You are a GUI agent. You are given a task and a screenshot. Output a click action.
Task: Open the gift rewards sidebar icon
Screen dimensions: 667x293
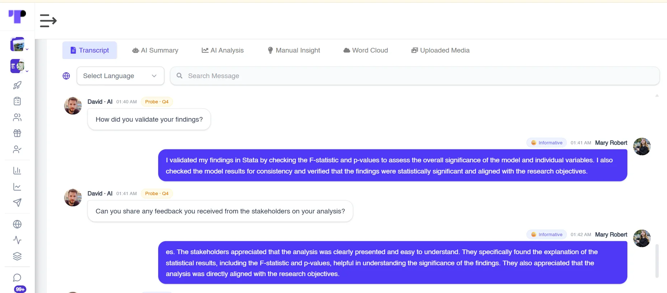coord(17,133)
